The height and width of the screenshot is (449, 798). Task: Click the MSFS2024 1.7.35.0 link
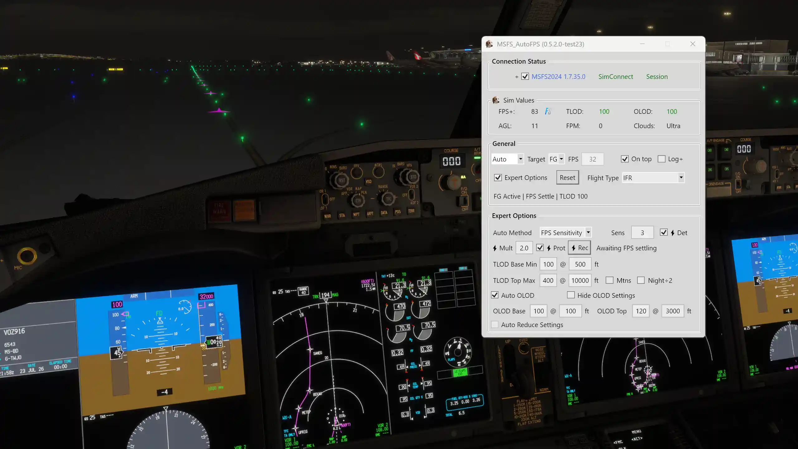(x=558, y=77)
